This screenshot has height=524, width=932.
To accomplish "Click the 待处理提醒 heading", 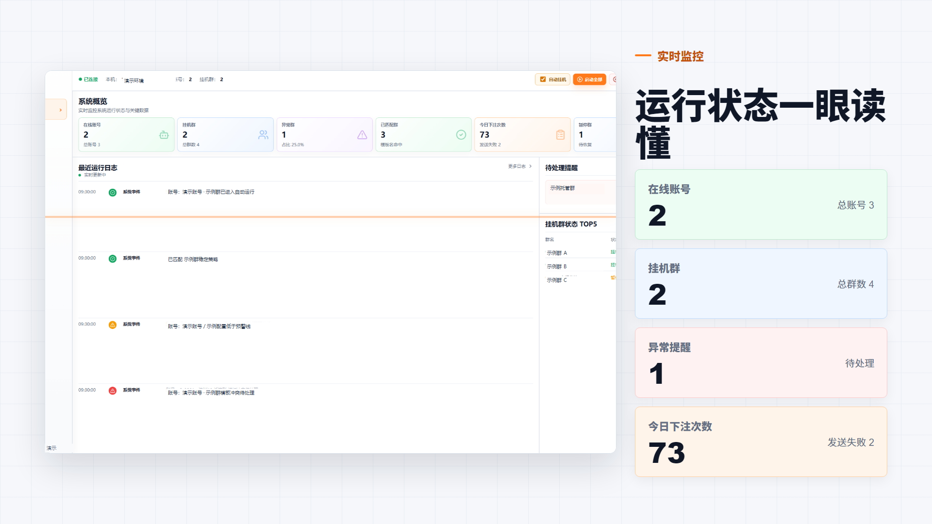I will coord(561,168).
